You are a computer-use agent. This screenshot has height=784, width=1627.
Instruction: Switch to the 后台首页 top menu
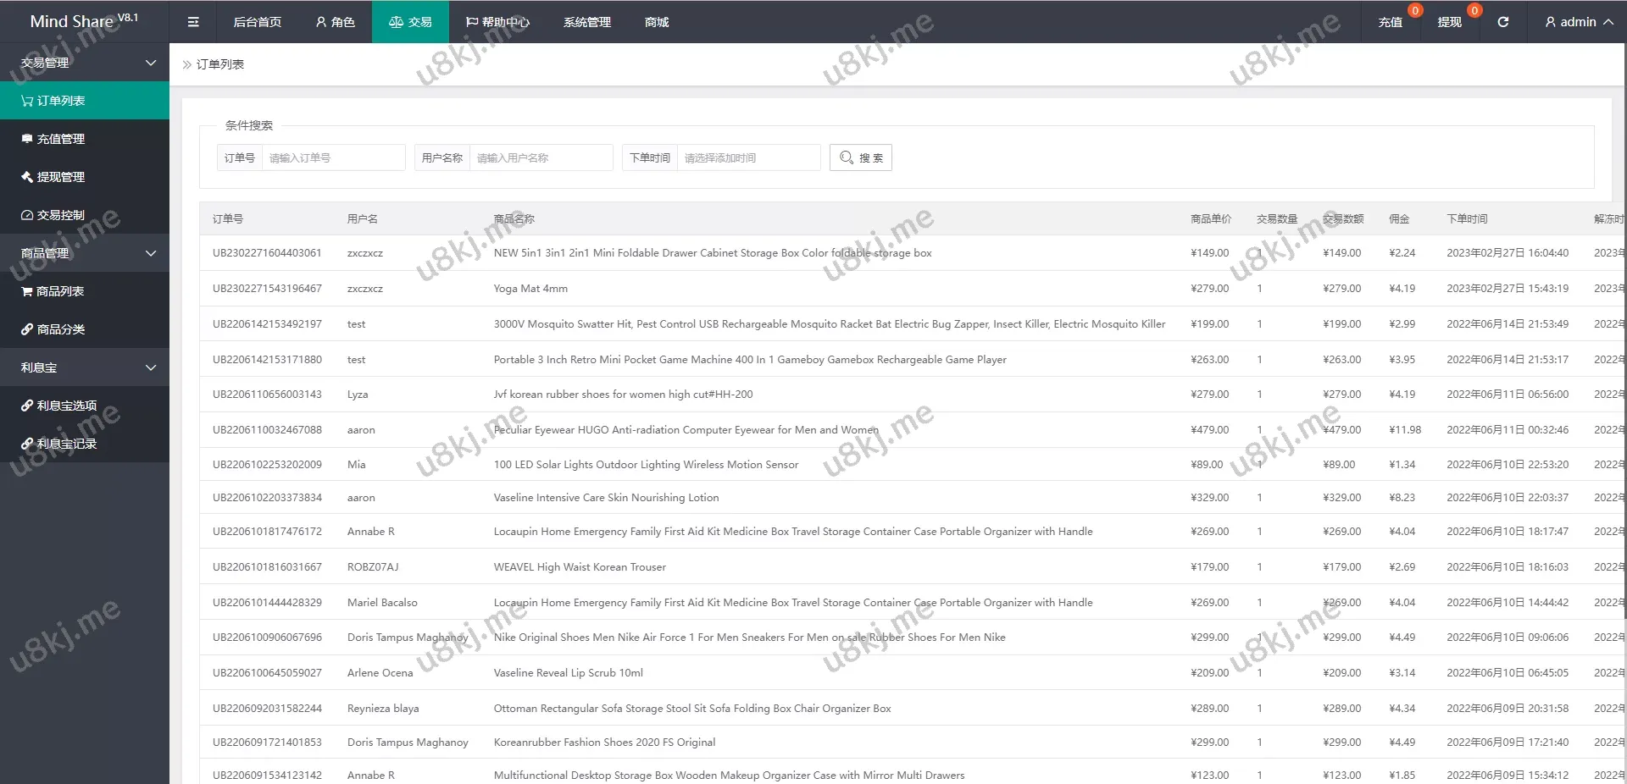257,22
